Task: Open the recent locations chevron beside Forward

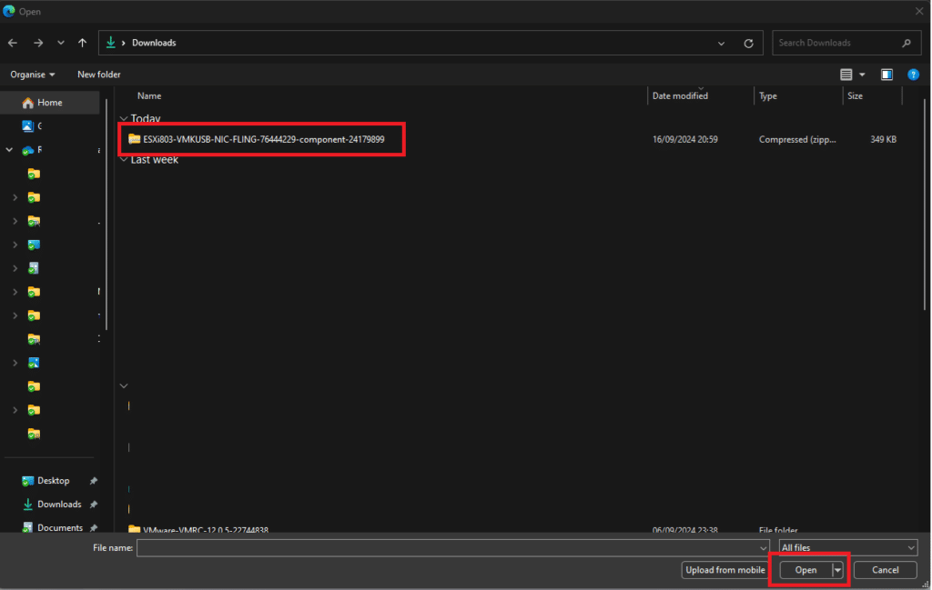Action: 61,43
